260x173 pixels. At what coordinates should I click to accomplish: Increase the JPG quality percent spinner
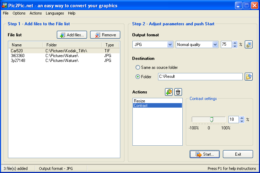[235, 43]
